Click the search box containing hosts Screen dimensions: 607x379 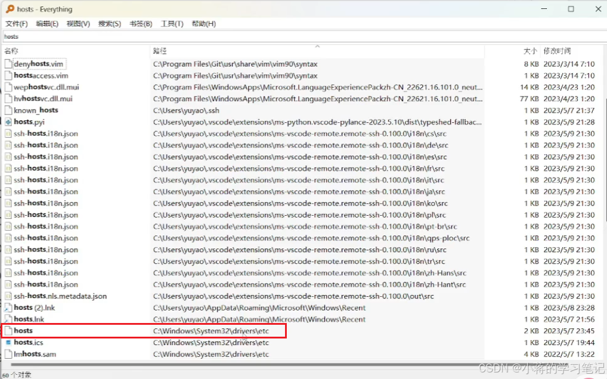pyautogui.click(x=304, y=36)
